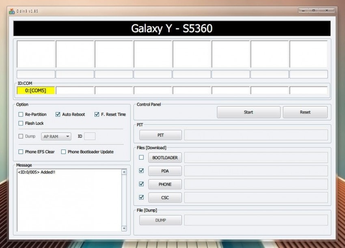
Task: Click the PIT file button
Action: [x=161, y=135]
